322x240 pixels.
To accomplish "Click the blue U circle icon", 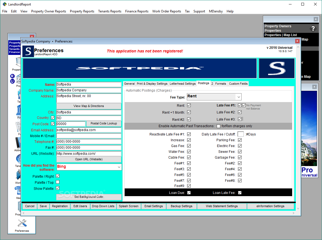I will click(x=12, y=81).
